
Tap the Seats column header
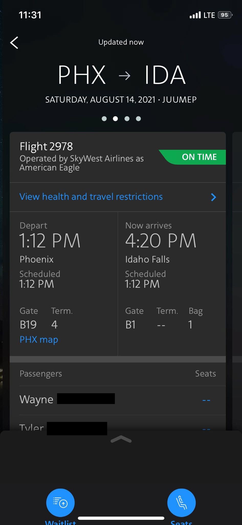pyautogui.click(x=205, y=373)
